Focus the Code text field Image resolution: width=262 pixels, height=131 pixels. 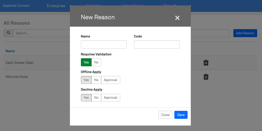point(157,45)
